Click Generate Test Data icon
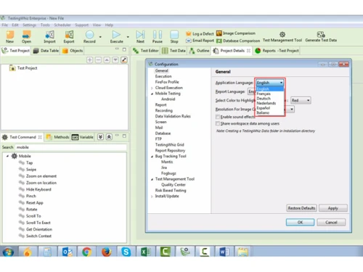The width and height of the screenshot is (363, 272). tap(321, 37)
